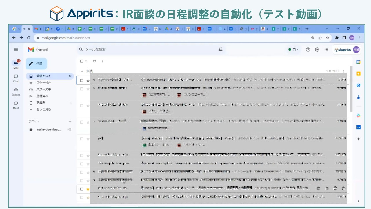Click the Gmail logo
Viewport: 371px width, 209px height.
coord(38,50)
